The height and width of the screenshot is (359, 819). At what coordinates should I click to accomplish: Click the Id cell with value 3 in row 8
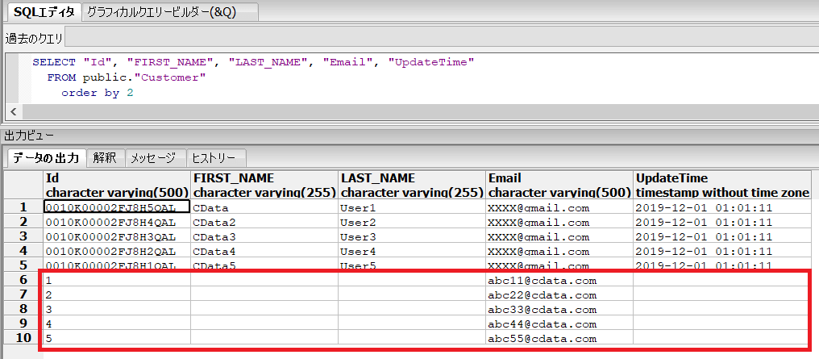[117, 309]
